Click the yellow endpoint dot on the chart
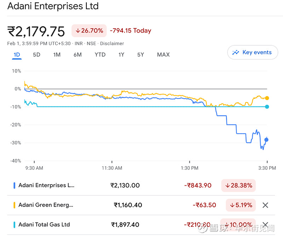 [x=266, y=98]
